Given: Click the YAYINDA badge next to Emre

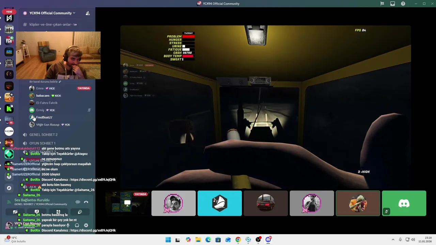Looking at the screenshot, I should (84, 88).
